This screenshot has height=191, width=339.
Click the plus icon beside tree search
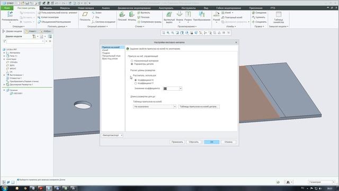coord(50,41)
